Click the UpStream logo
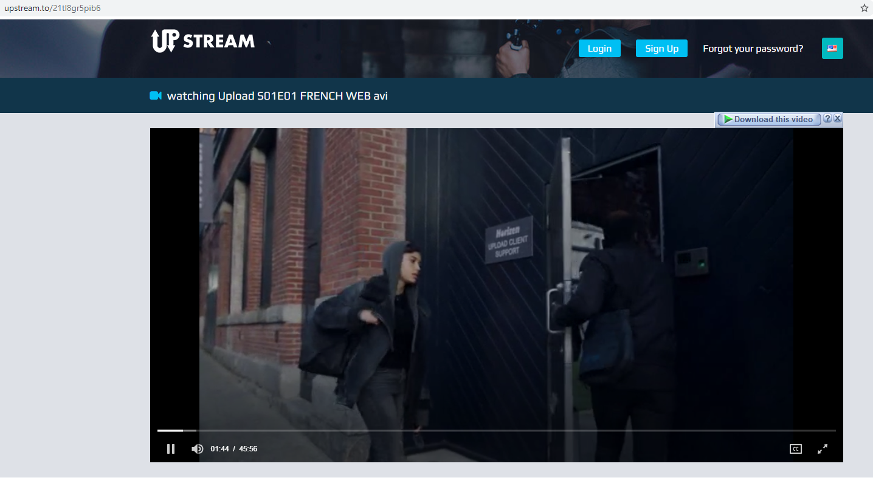 (x=202, y=41)
